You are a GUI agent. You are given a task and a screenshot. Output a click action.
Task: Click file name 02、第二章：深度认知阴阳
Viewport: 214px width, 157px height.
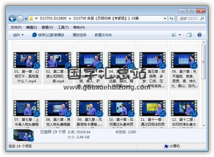pyautogui.click(x=58, y=76)
